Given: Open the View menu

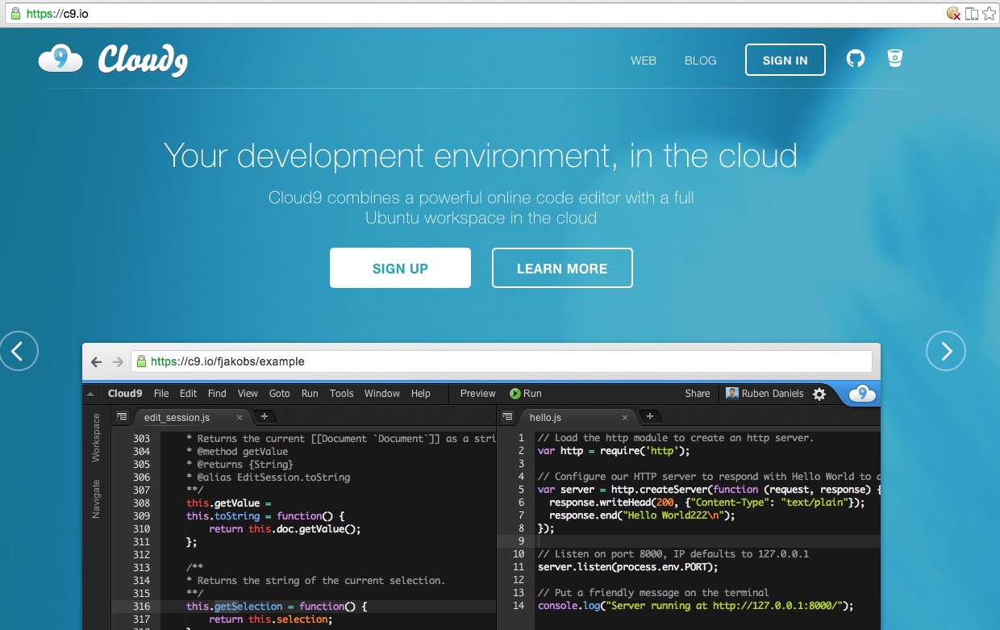Looking at the screenshot, I should [x=248, y=394].
